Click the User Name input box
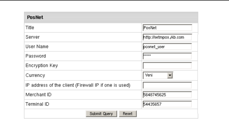The height and width of the screenshot is (119, 229). pyautogui.click(x=167, y=47)
